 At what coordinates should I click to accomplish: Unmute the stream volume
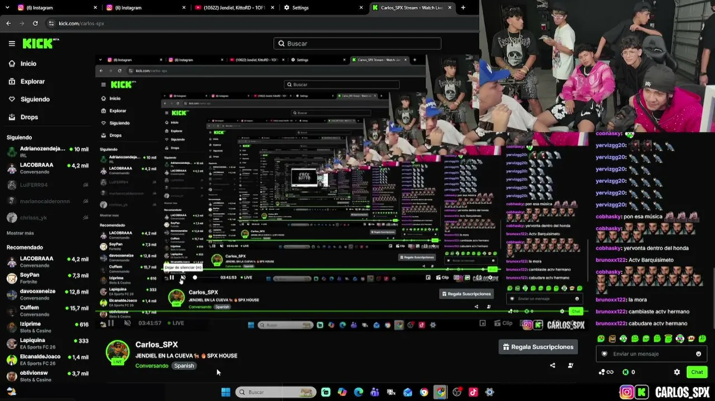click(127, 323)
